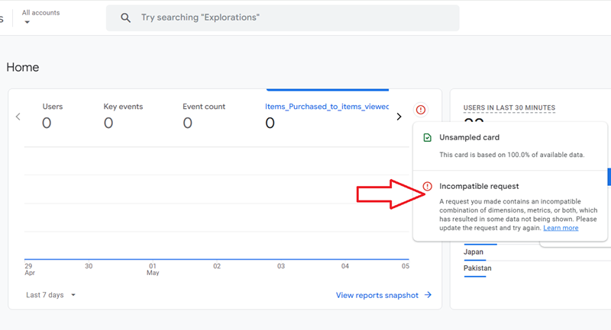Click the Incompatible request heading text

tap(479, 186)
